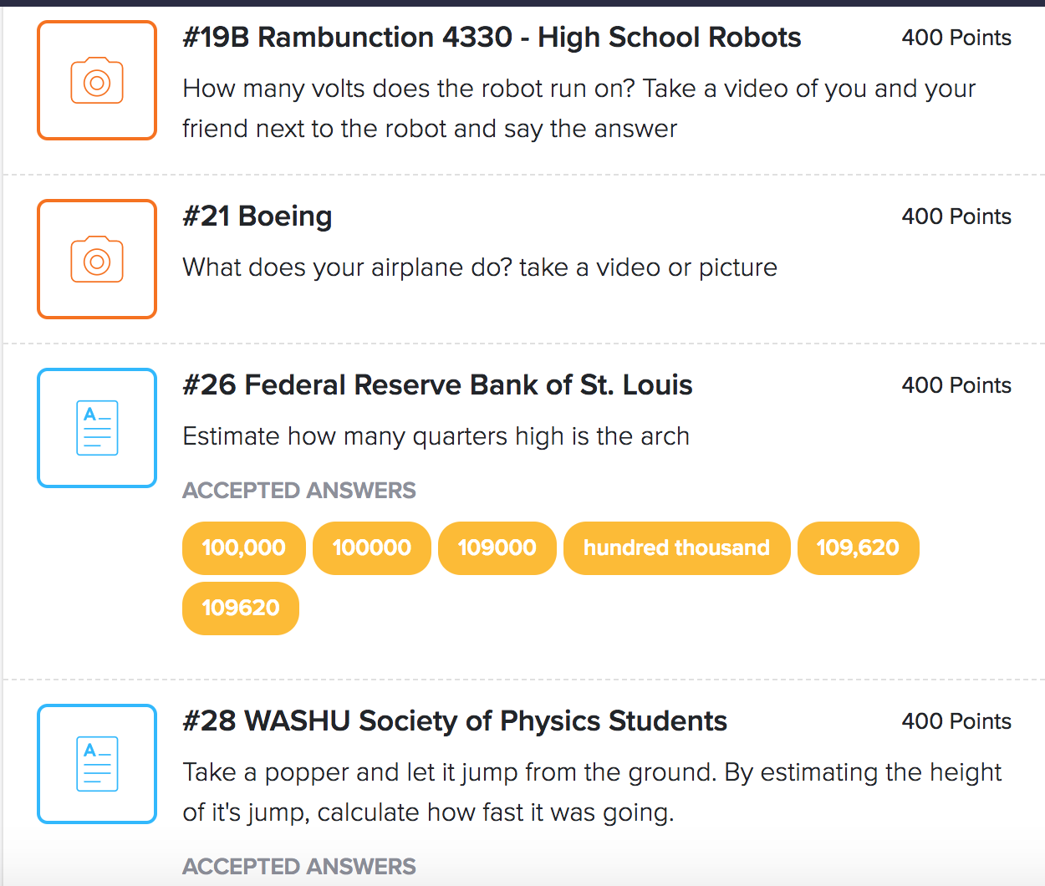Click the Boeing mission's 400 Points label
1045x886 pixels.
pos(956,216)
